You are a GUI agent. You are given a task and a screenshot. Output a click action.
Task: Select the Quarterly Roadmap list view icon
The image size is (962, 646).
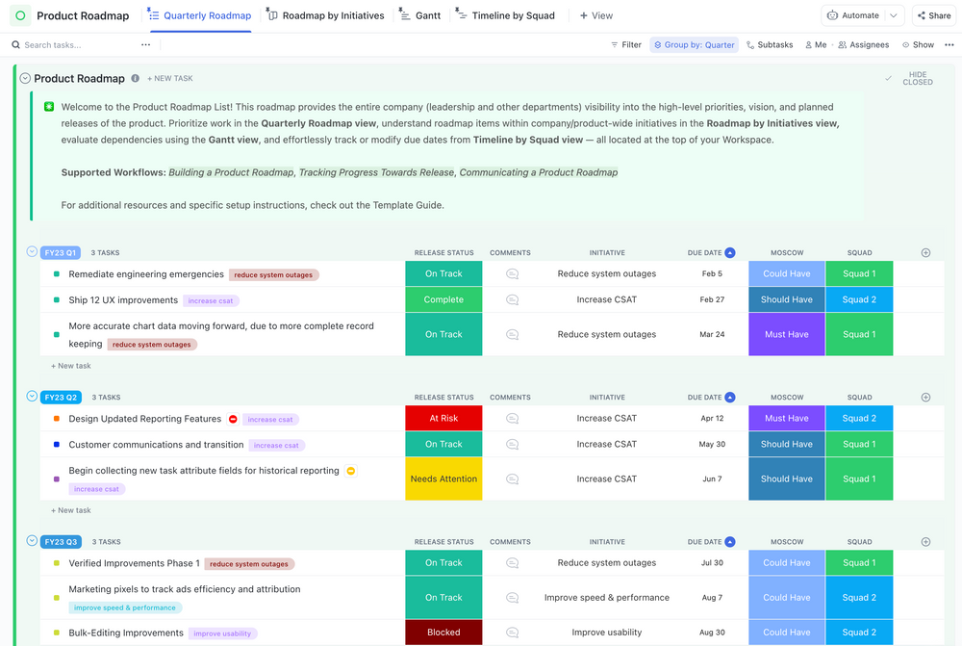(x=152, y=15)
